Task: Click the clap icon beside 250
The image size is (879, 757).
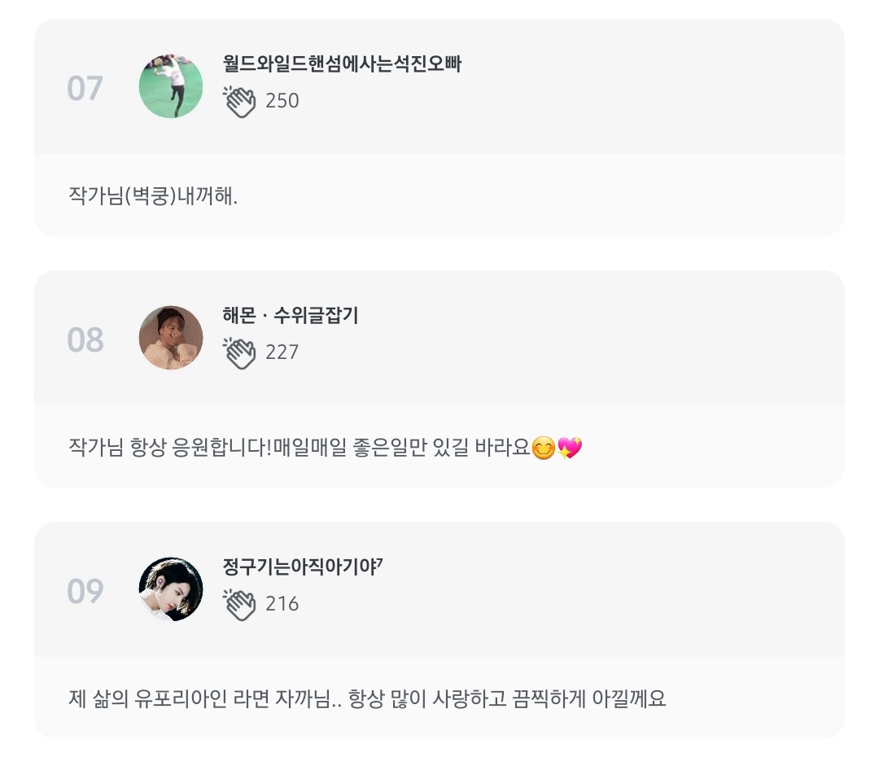Action: [x=240, y=102]
